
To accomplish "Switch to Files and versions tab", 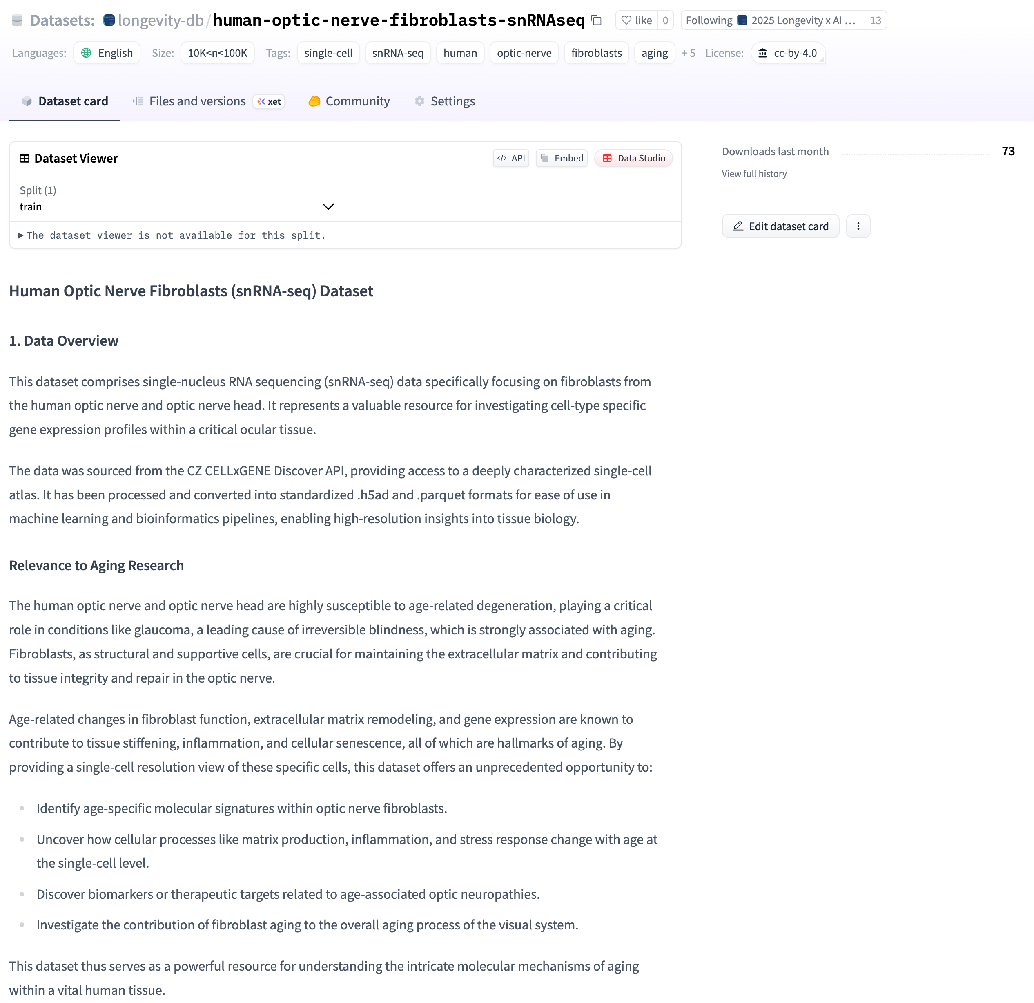I will click(x=197, y=101).
